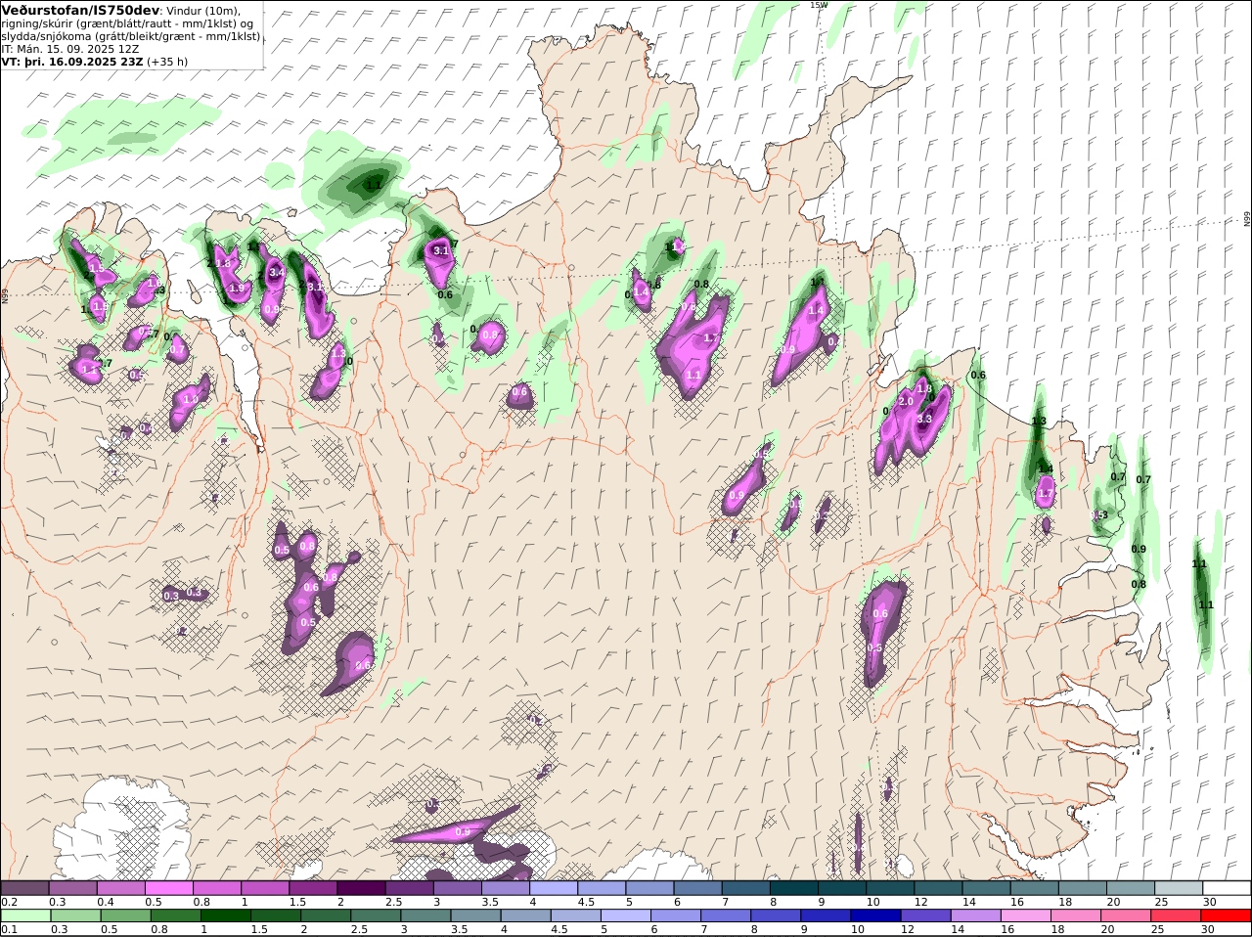
Task: Click the 14–16 swatch on the upper snow scale
Action: click(x=987, y=887)
